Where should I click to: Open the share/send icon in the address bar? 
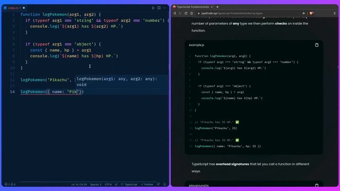point(304,13)
